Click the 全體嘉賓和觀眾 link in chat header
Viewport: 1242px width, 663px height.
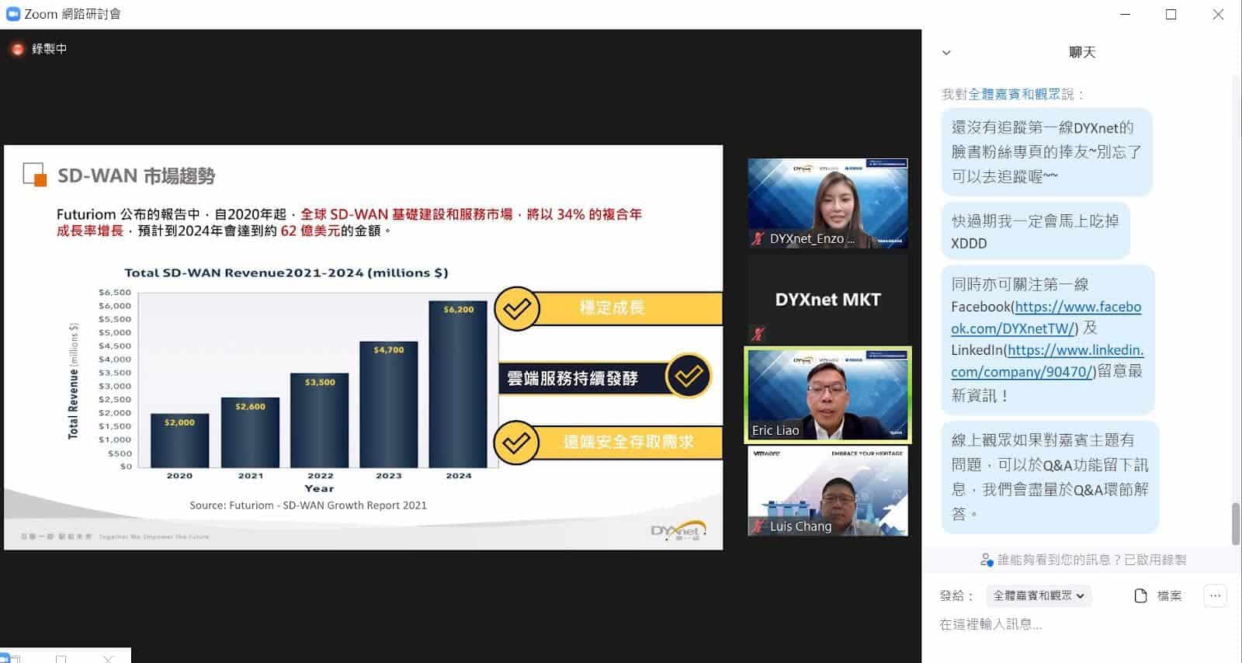[x=1015, y=94]
